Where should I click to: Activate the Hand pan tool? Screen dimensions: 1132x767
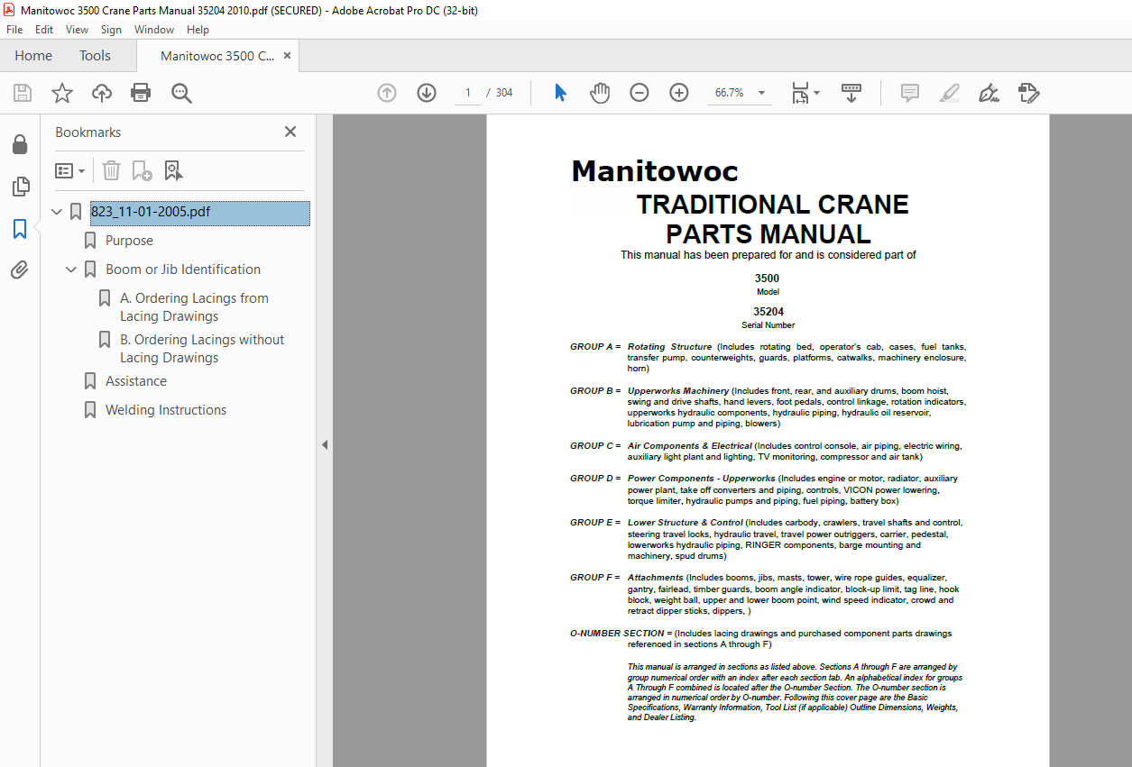tap(600, 93)
